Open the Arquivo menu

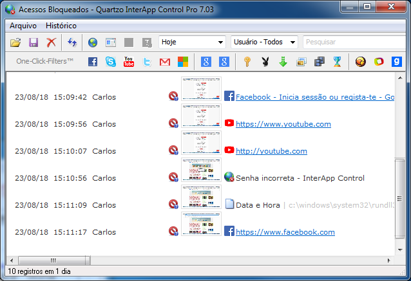(24, 26)
